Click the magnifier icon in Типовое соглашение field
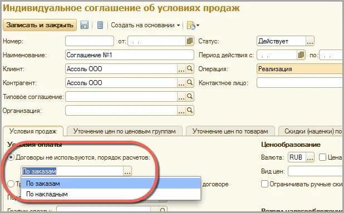Image resolution: width=344 pixels, height=213 pixels. (190, 97)
